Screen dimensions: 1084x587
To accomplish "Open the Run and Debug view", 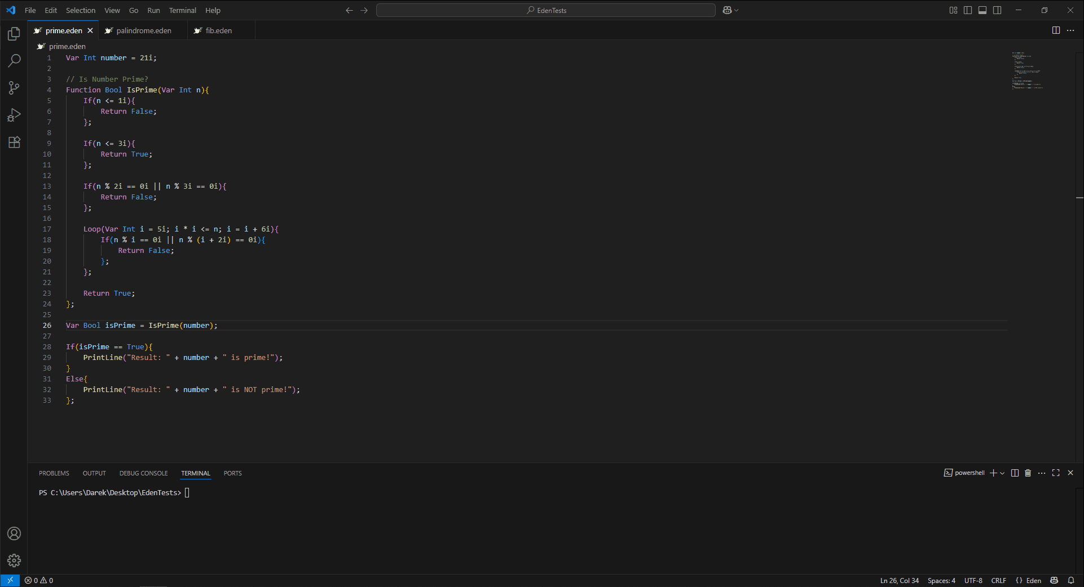I will point(14,115).
